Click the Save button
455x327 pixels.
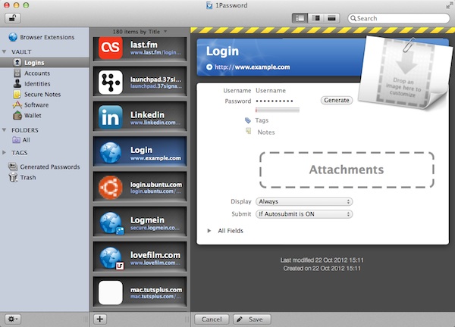(252, 319)
